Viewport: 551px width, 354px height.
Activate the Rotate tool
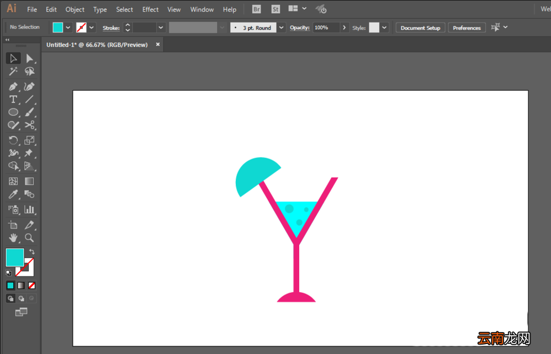(13, 140)
